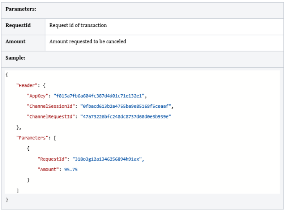Select the "Amount" key inside JSON sample
Screen dimensions: 286x211
point(48,169)
